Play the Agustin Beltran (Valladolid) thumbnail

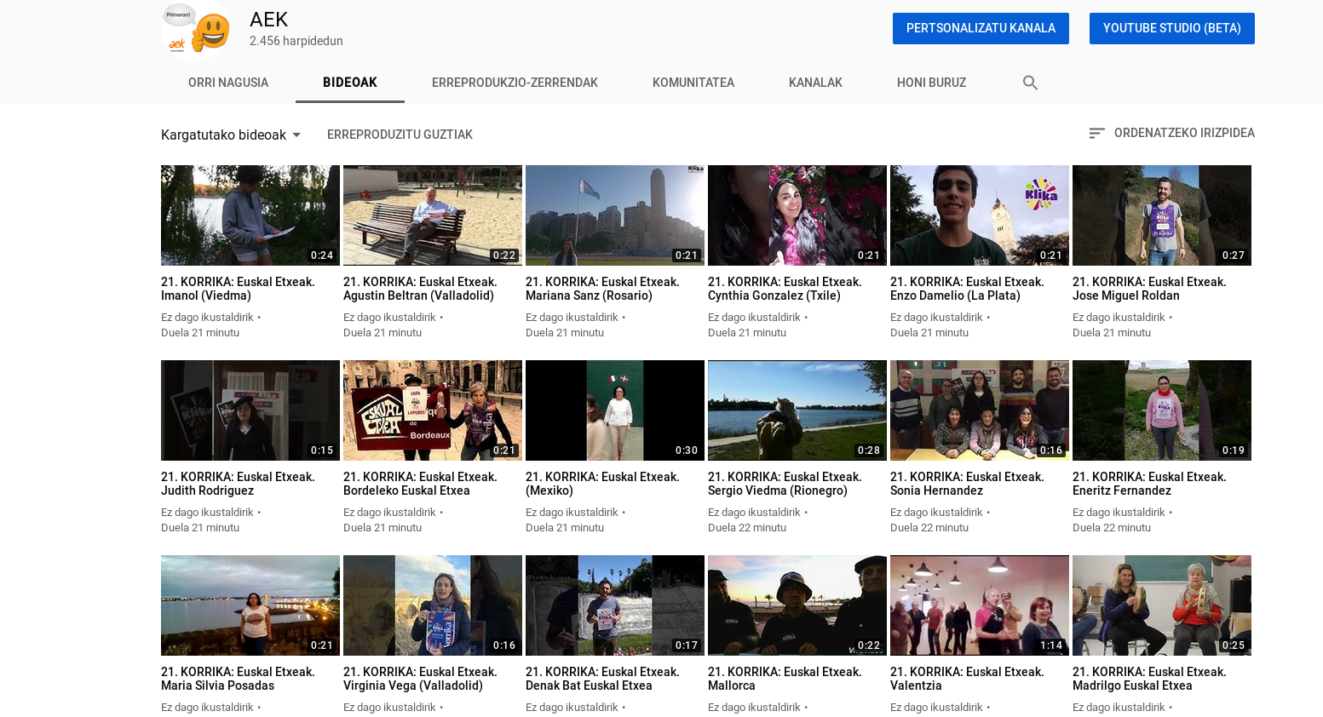[x=433, y=215]
